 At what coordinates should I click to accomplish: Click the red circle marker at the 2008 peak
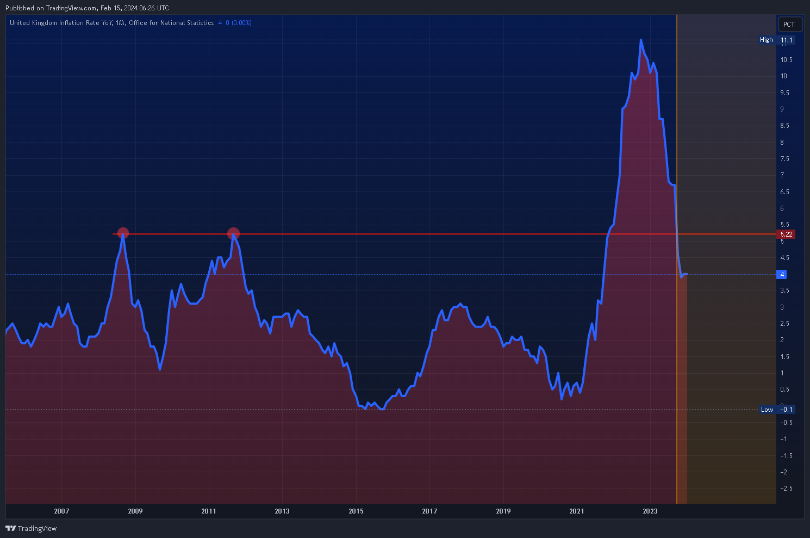[123, 233]
